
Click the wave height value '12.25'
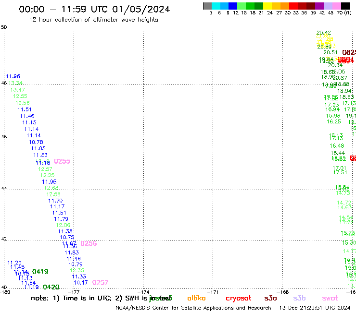[x=47, y=175]
